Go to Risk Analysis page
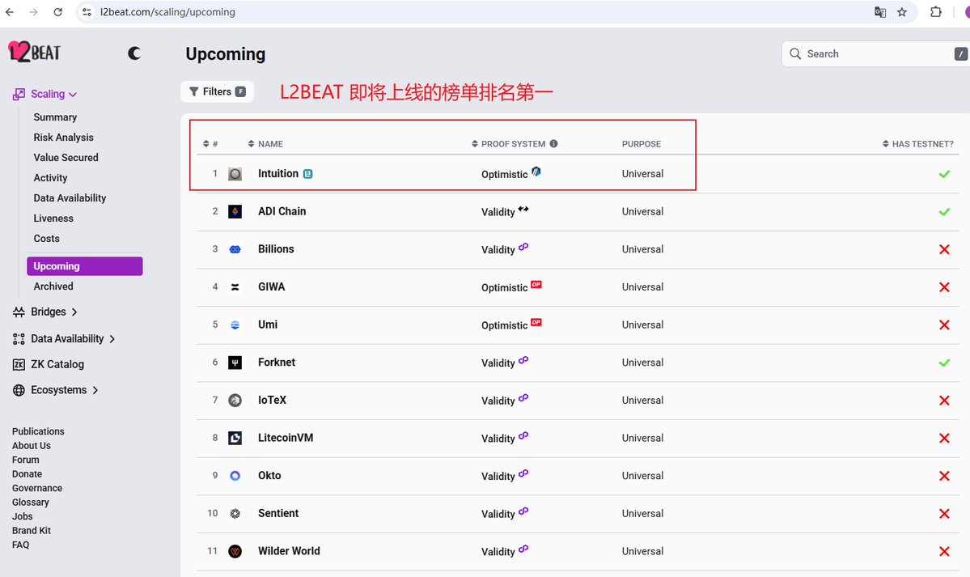970x577 pixels. 63,138
